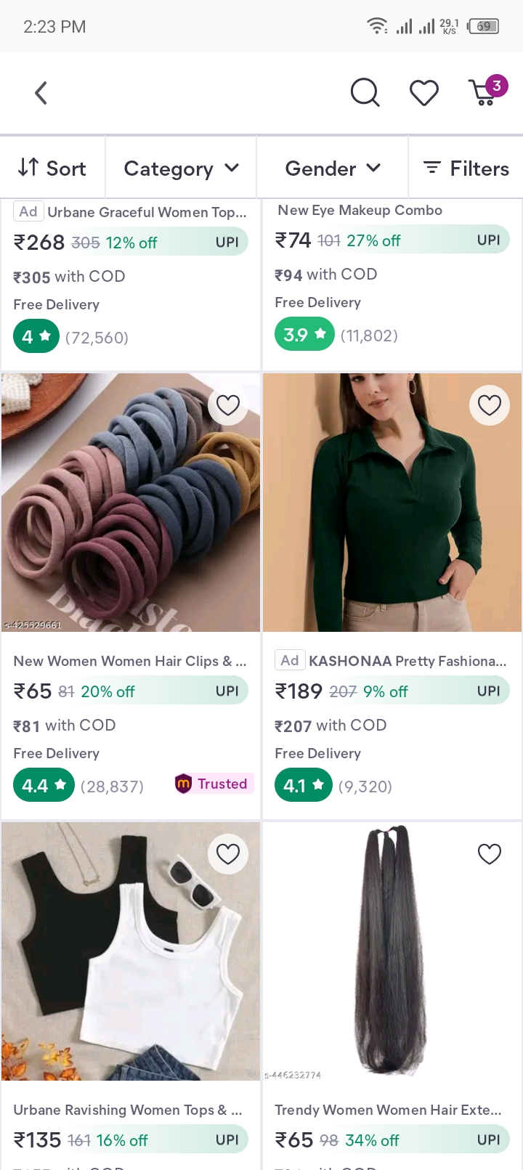This screenshot has width=523, height=1170.
Task: Expand the Gender dropdown
Action: pos(332,168)
